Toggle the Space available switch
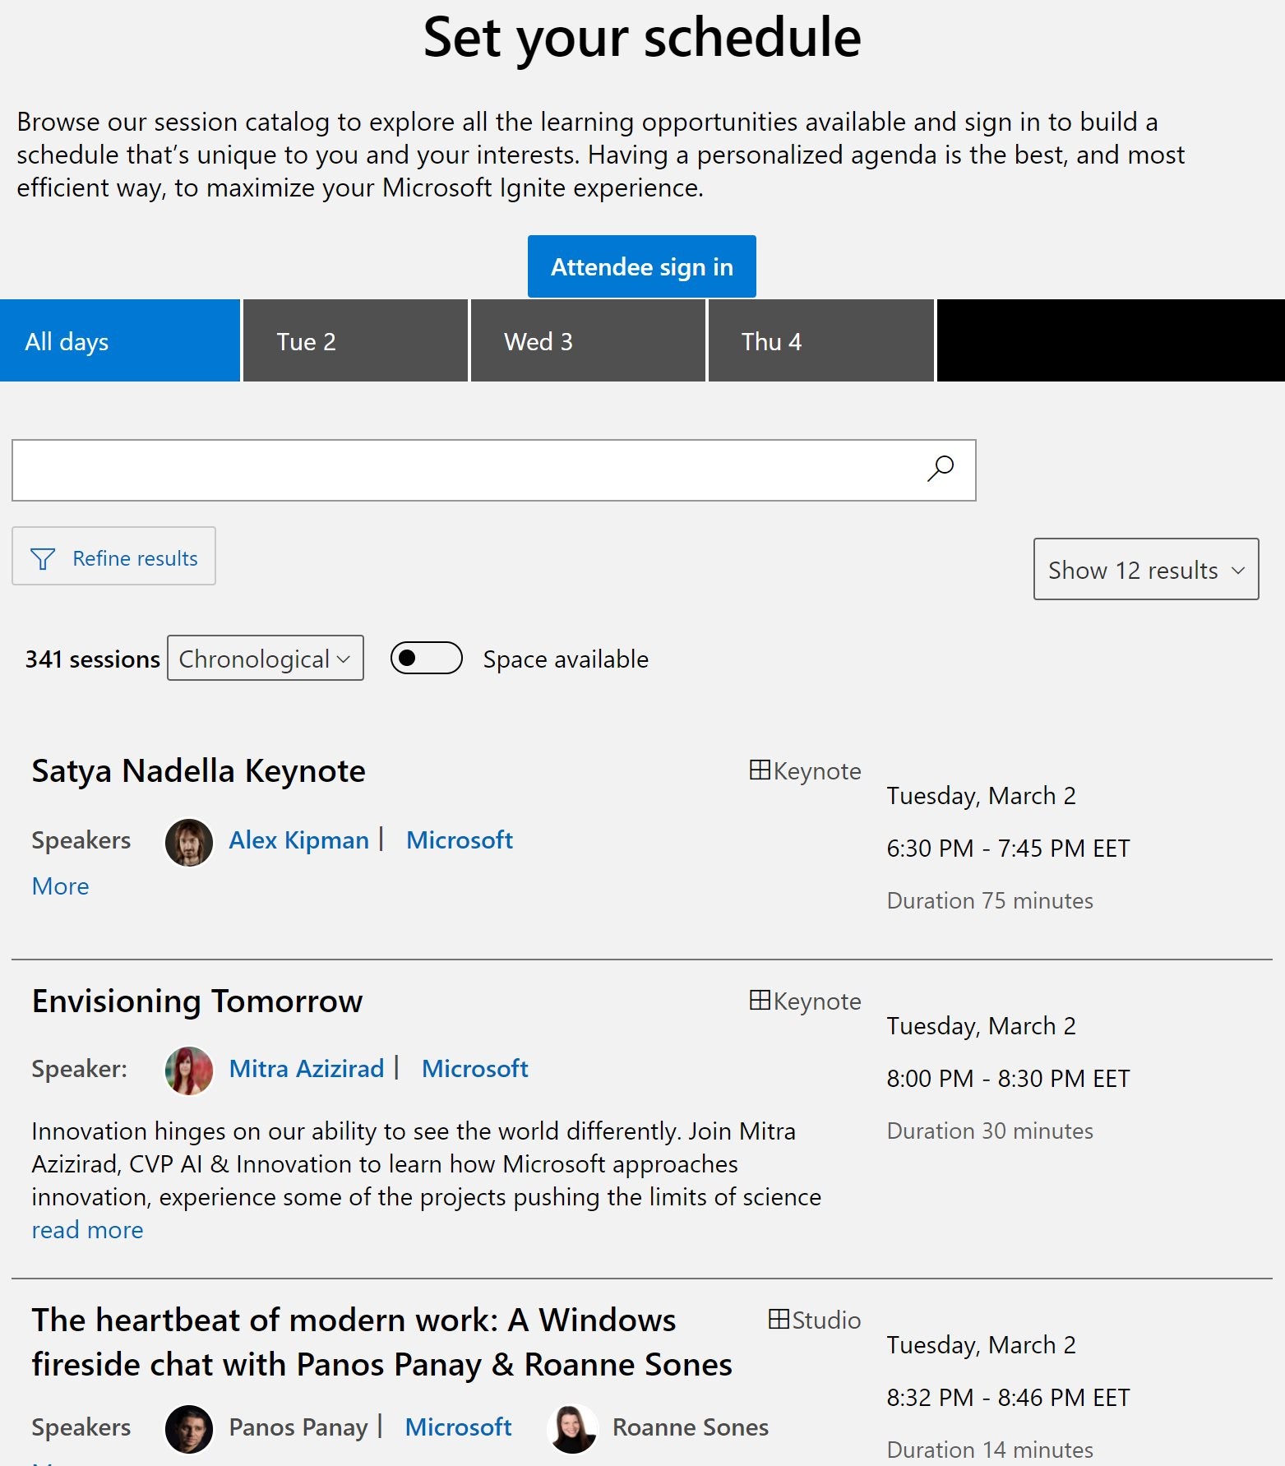 pos(426,658)
